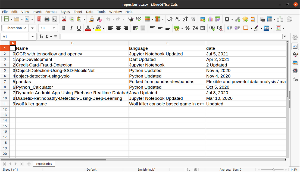The width and height of the screenshot is (300, 172).
Task: Open sidebar Functions deck
Action: tap(295, 79)
